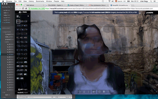
Task: Open the Apple menu
Action: click(x=3, y=1)
